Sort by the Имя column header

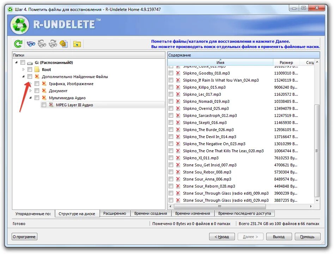tap(220, 62)
